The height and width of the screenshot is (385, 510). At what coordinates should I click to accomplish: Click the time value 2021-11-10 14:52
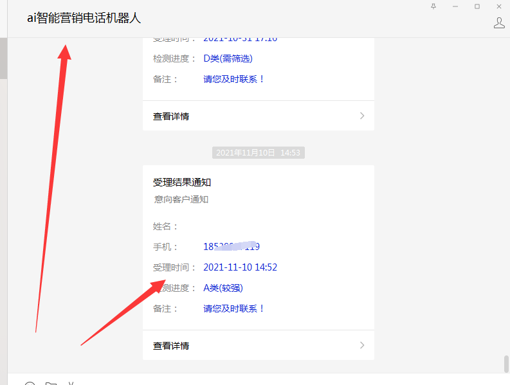point(240,267)
